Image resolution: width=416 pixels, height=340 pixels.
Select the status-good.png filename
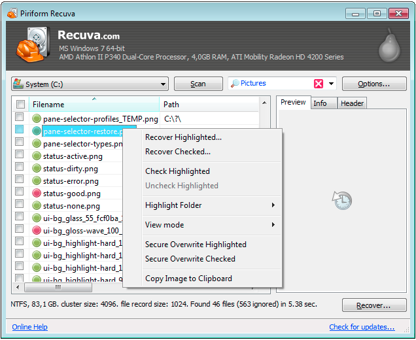(72, 194)
